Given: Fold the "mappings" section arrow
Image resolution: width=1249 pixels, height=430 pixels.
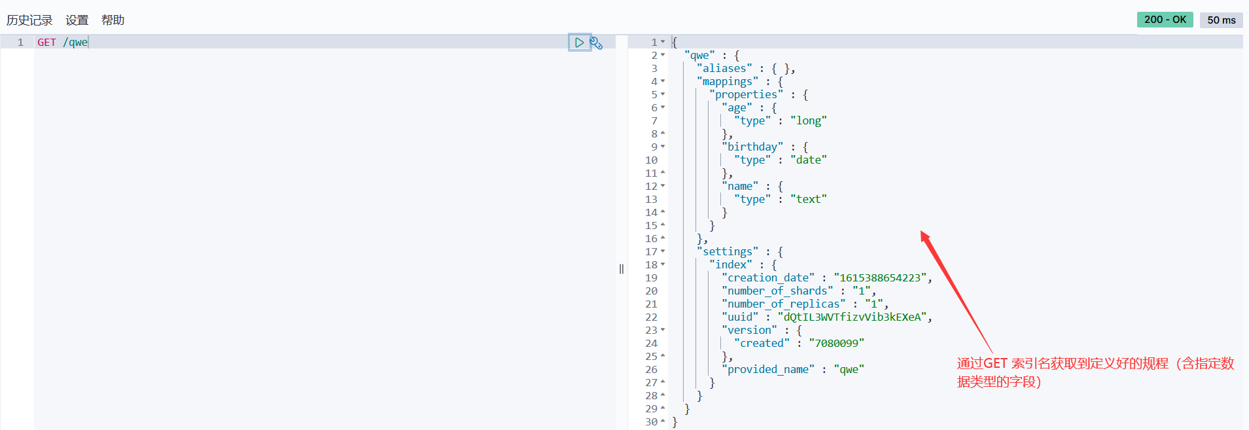Looking at the screenshot, I should point(663,81).
